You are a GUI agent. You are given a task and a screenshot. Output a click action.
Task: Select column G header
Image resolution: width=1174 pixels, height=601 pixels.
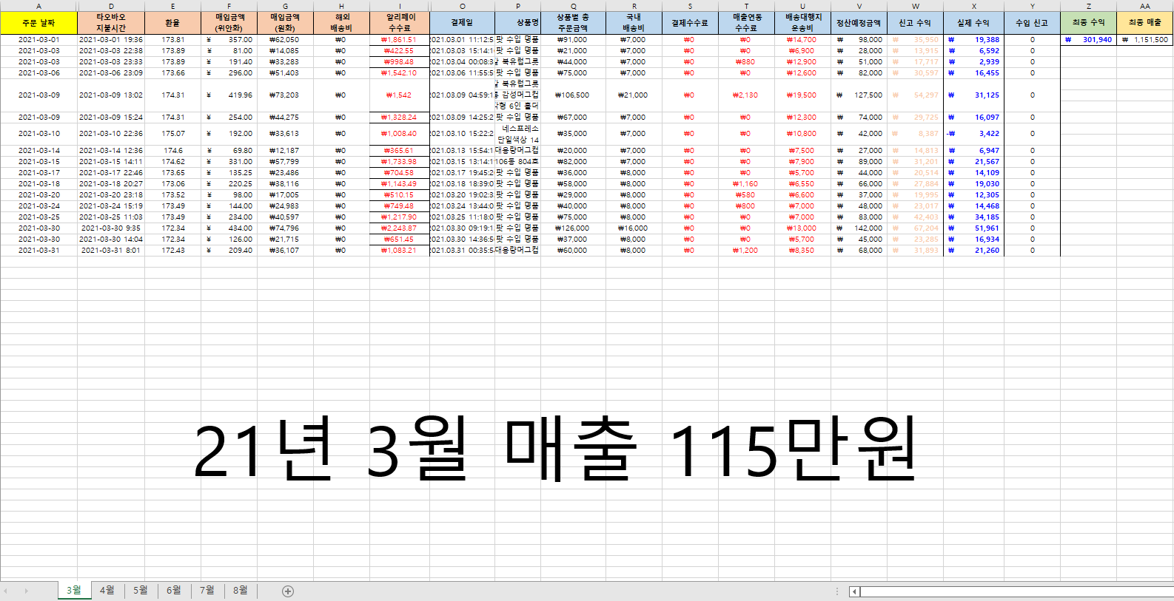(x=285, y=6)
